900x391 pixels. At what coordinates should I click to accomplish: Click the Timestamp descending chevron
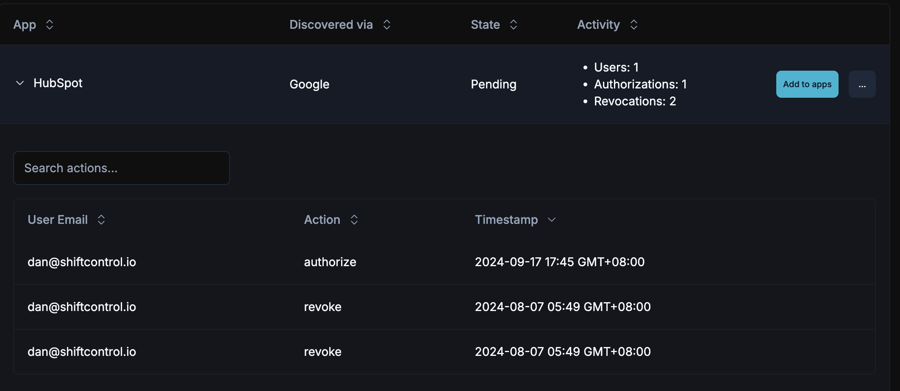pyautogui.click(x=551, y=220)
